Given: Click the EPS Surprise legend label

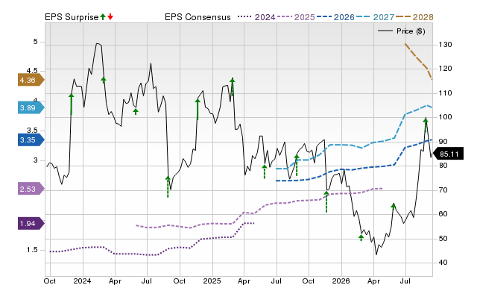Looking at the screenshot, I should (x=72, y=17).
